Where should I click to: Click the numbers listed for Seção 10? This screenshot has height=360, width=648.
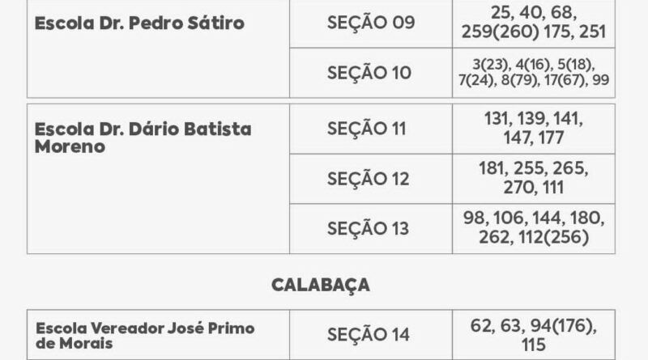point(534,73)
